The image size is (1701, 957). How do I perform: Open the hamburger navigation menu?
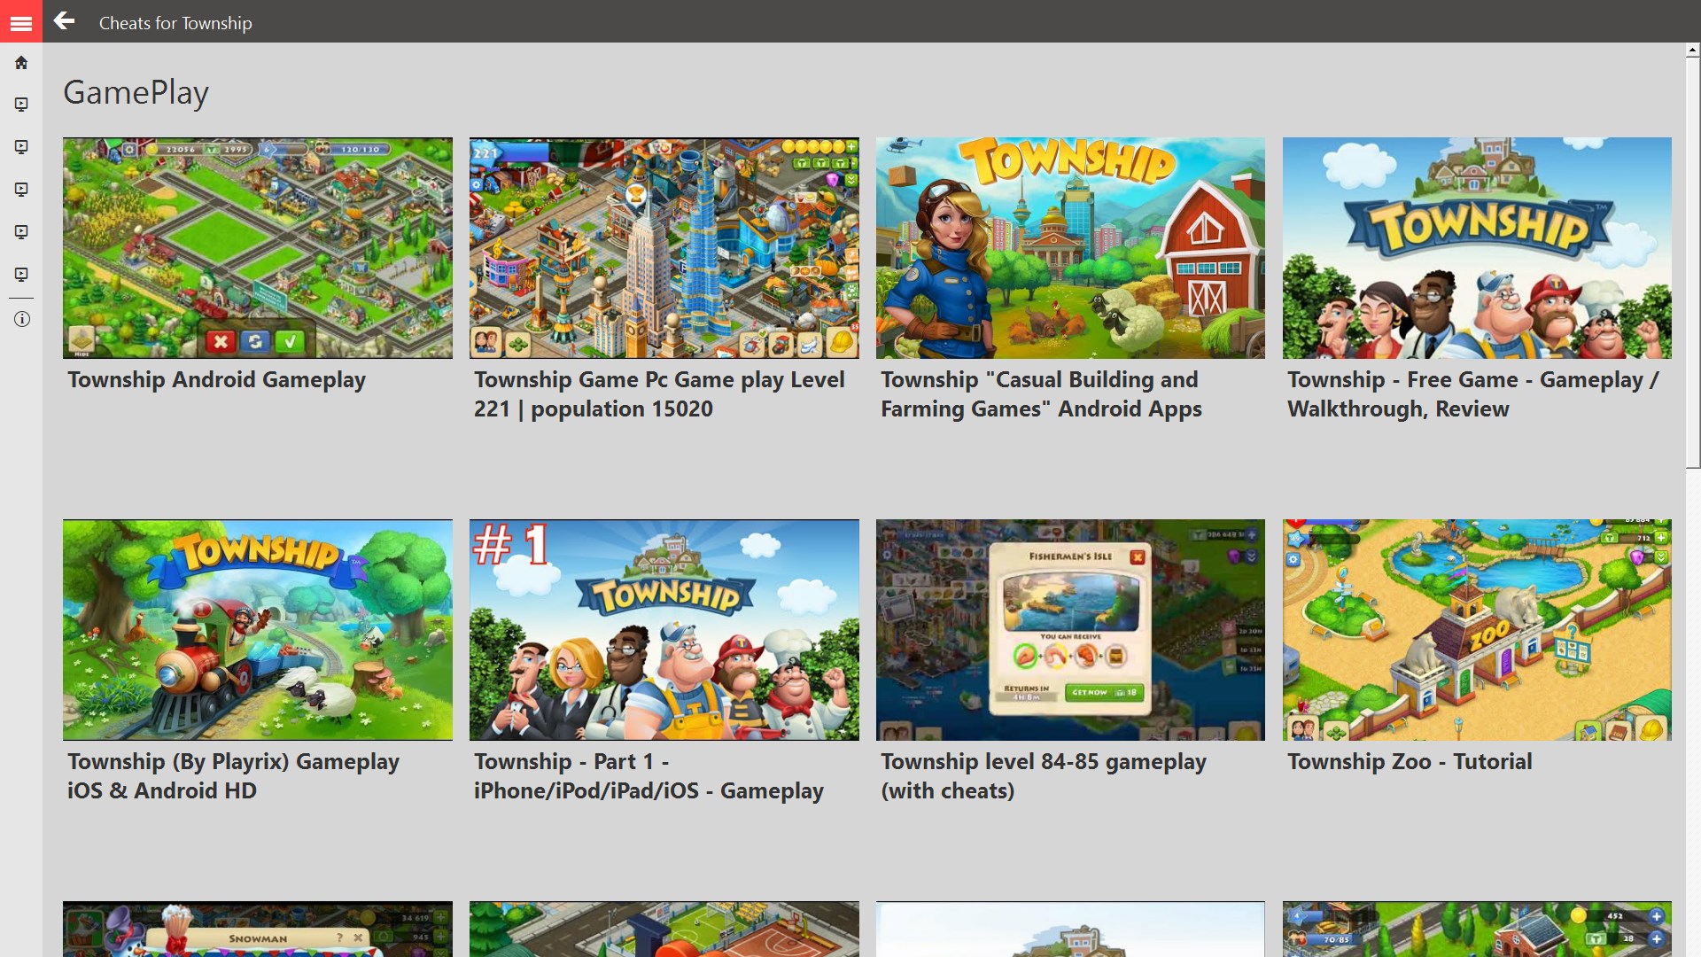pyautogui.click(x=20, y=22)
